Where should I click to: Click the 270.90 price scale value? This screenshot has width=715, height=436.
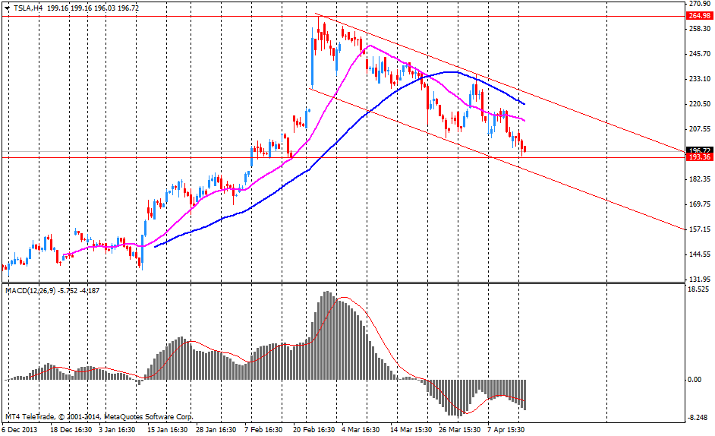(700, 4)
